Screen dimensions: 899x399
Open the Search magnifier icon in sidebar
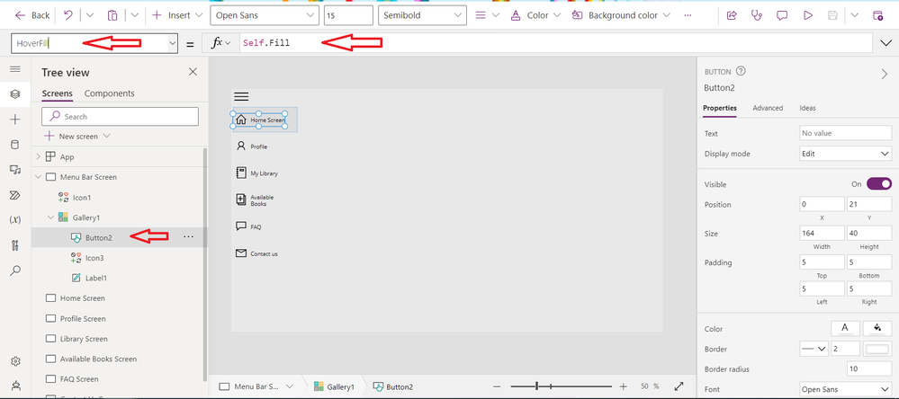(x=15, y=270)
